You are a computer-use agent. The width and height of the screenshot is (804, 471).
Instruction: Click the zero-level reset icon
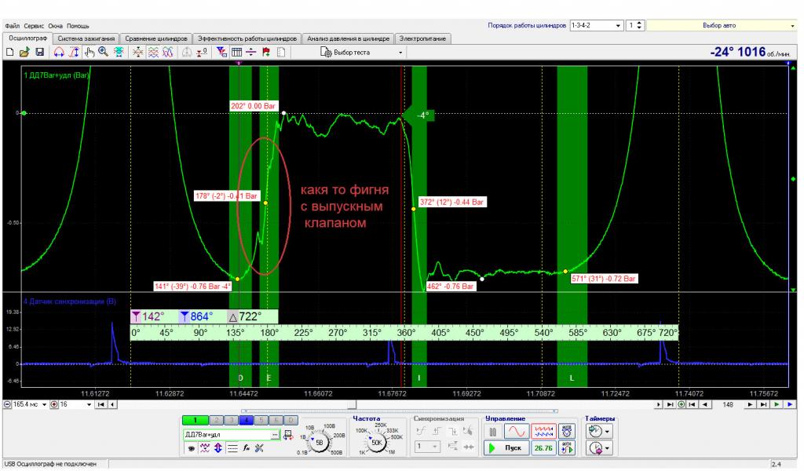202,53
